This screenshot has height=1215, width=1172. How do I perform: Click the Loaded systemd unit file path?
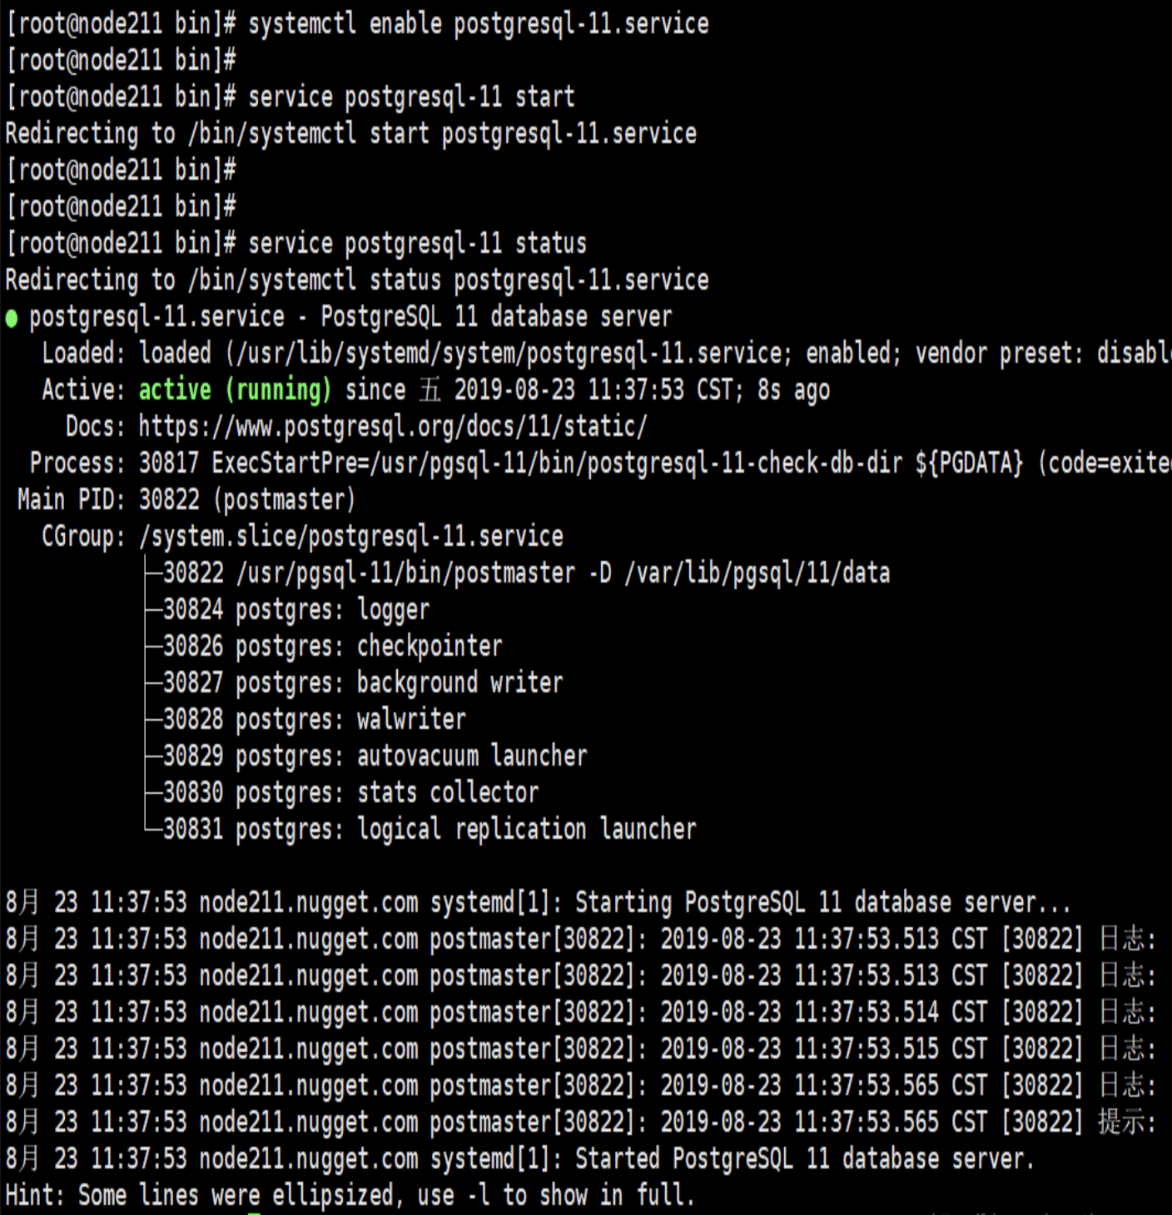[x=509, y=354]
